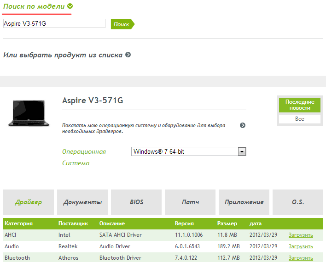Click the Realtek vendor cell

point(68,246)
